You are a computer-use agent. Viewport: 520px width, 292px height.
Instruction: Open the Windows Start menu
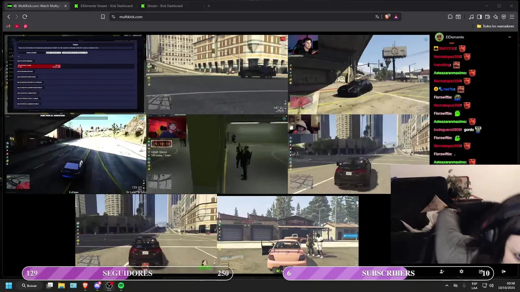click(x=9, y=286)
